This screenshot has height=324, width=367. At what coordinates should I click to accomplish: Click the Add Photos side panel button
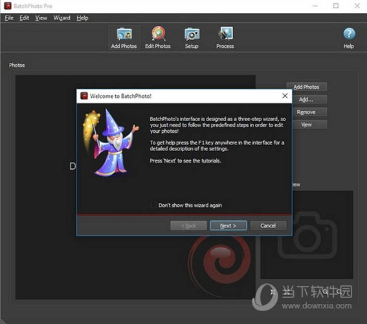point(307,87)
